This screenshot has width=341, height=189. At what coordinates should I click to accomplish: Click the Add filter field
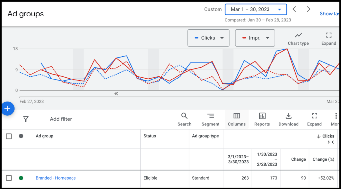61,119
